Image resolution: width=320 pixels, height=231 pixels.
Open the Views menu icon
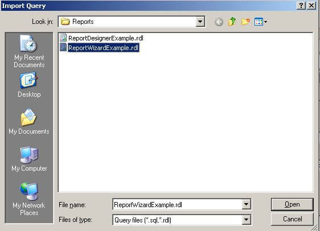(x=261, y=22)
